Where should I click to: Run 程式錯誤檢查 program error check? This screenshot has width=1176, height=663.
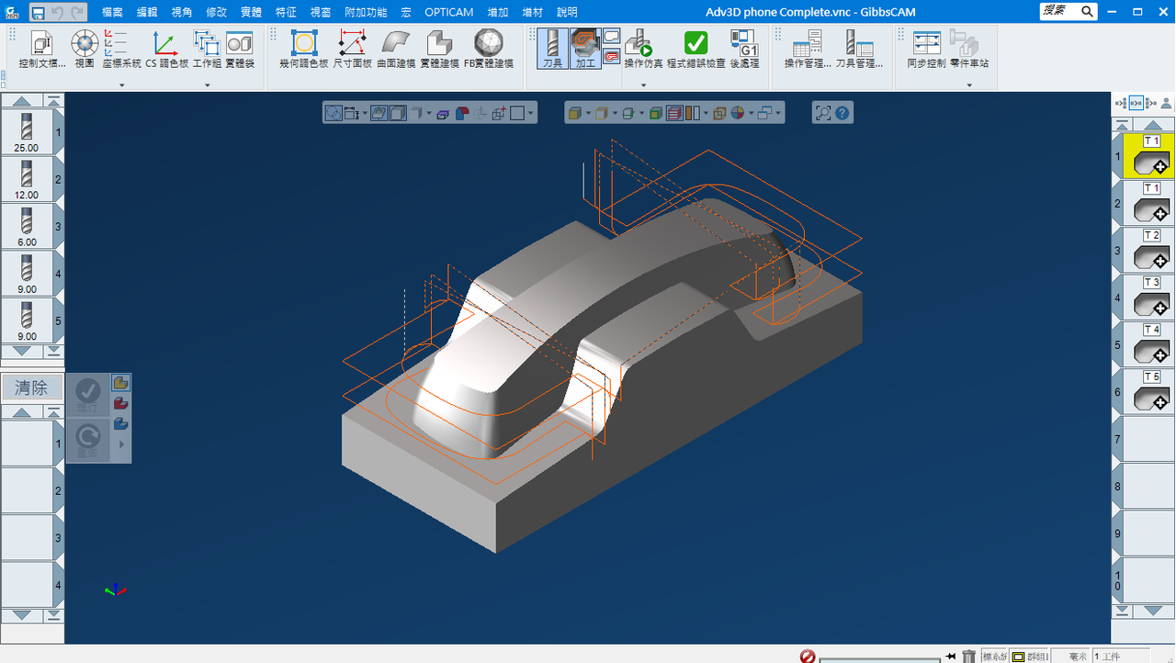[695, 50]
